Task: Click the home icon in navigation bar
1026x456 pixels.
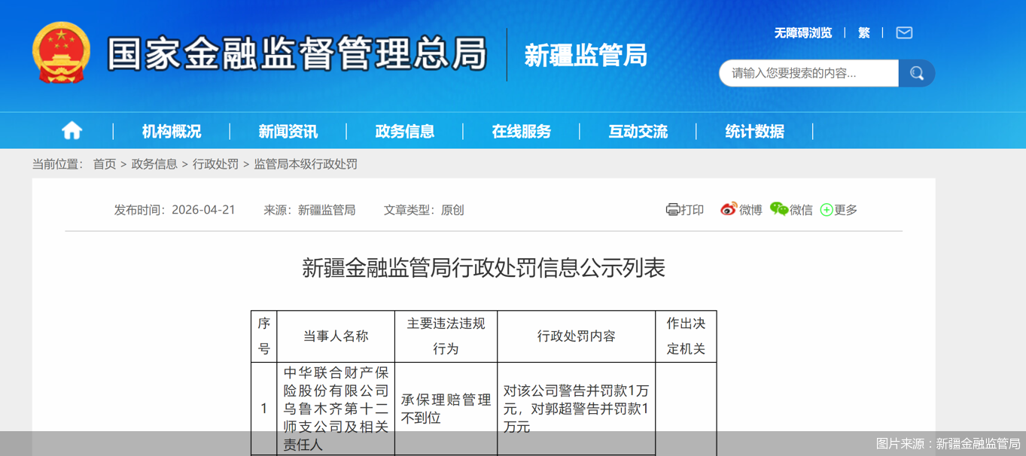Action: pyautogui.click(x=71, y=130)
